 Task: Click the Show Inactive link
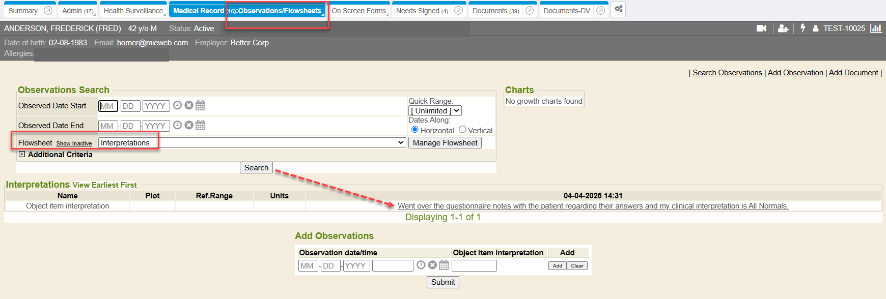tap(74, 144)
